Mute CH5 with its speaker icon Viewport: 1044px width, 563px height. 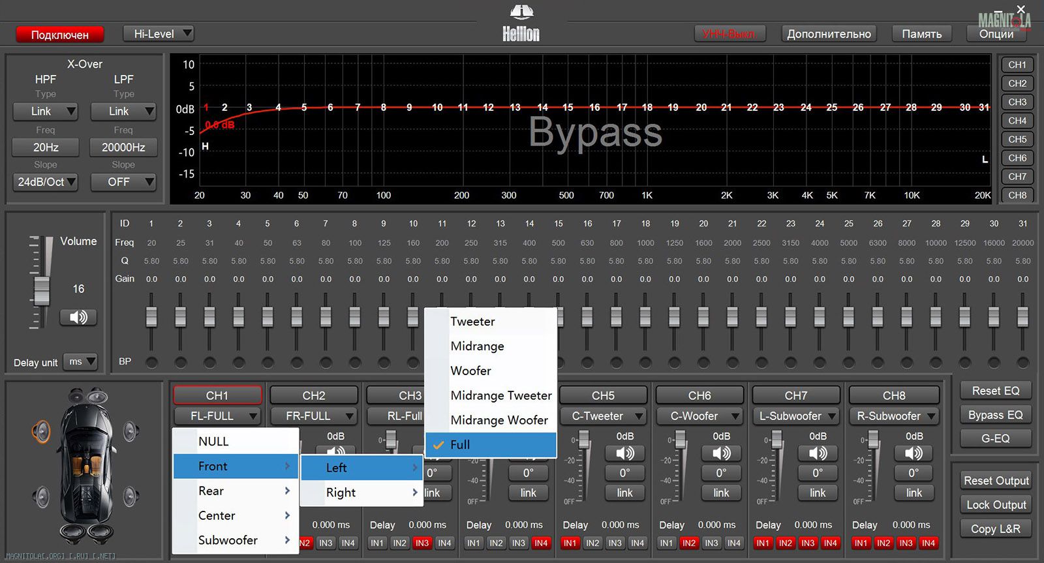coord(625,453)
